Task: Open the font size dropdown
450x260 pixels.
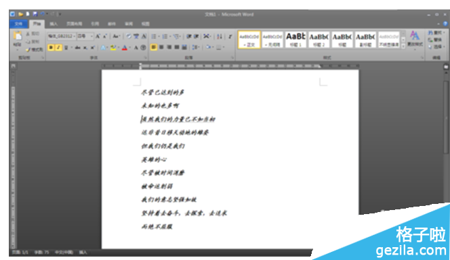Action: (x=91, y=36)
